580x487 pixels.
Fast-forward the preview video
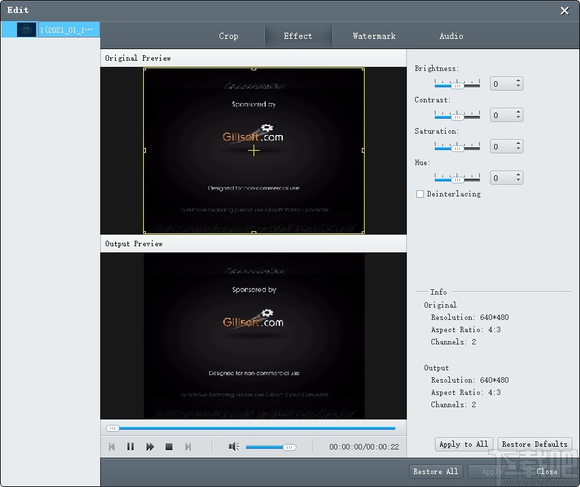[150, 447]
